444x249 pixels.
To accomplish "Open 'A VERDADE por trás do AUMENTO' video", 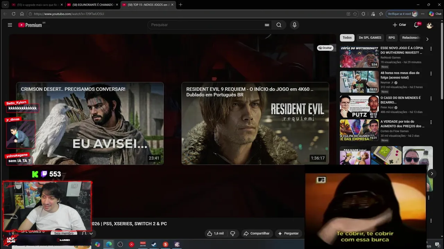I will click(x=402, y=124).
